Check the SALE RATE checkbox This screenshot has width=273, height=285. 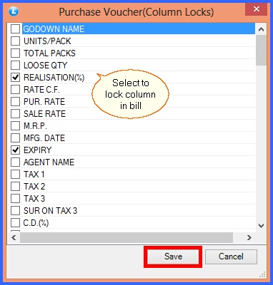[x=15, y=114]
